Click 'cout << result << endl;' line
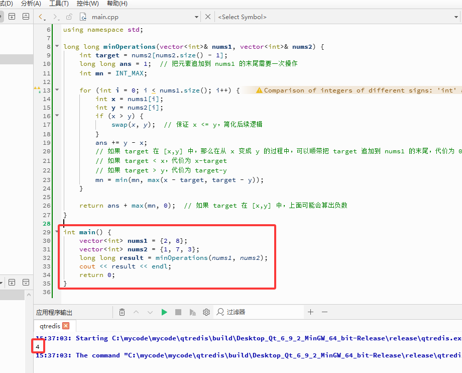Image resolution: width=462 pixels, height=373 pixels. [125, 266]
